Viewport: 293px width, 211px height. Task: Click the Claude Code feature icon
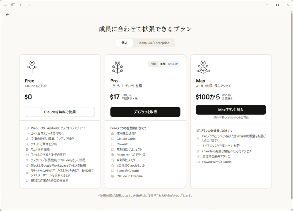tap(112, 139)
